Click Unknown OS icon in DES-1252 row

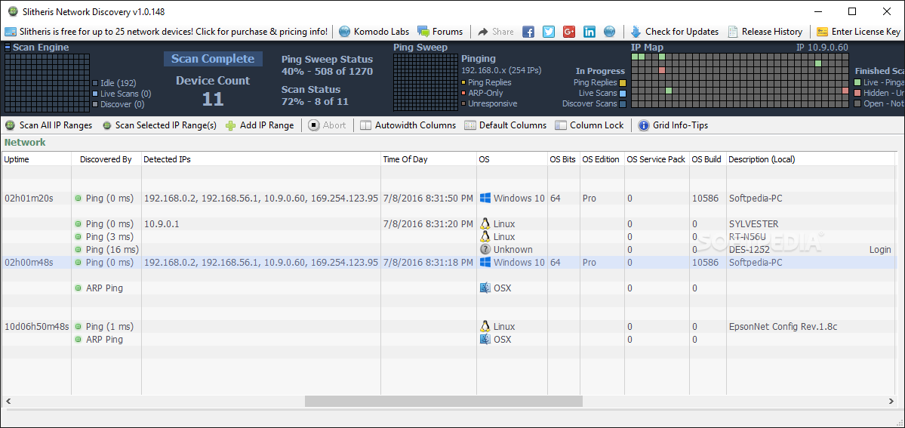pyautogui.click(x=485, y=250)
